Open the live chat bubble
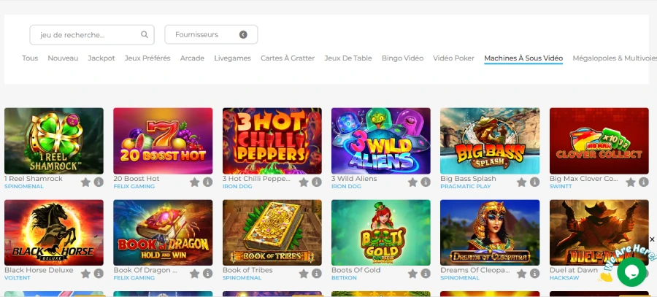 tap(631, 272)
